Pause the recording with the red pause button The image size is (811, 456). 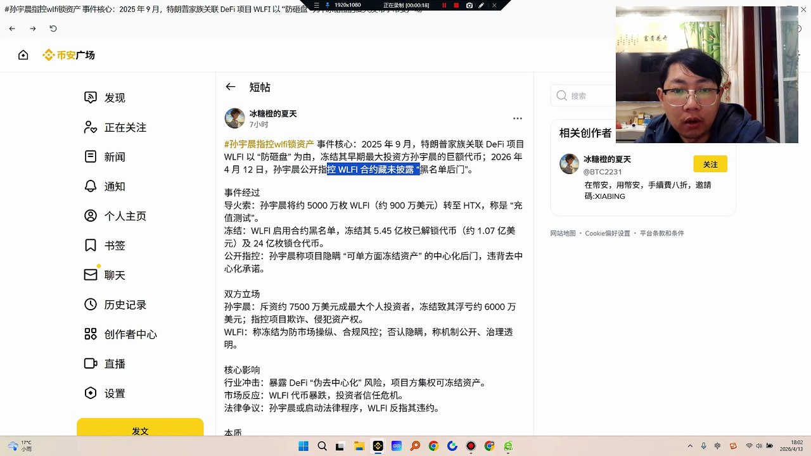444,5
